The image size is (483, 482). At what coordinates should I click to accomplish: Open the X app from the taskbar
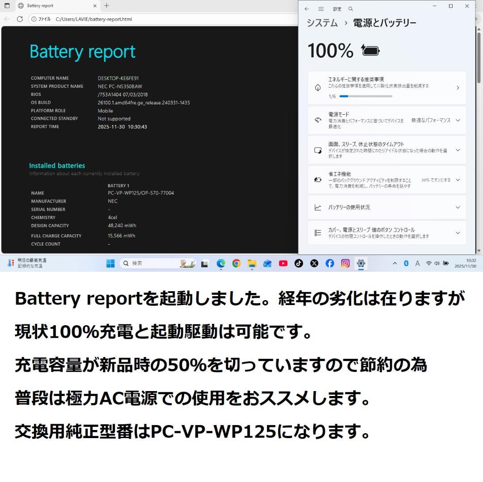[314, 263]
